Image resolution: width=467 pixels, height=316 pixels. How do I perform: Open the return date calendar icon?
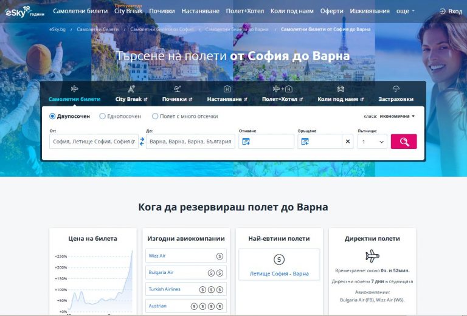tap(305, 142)
